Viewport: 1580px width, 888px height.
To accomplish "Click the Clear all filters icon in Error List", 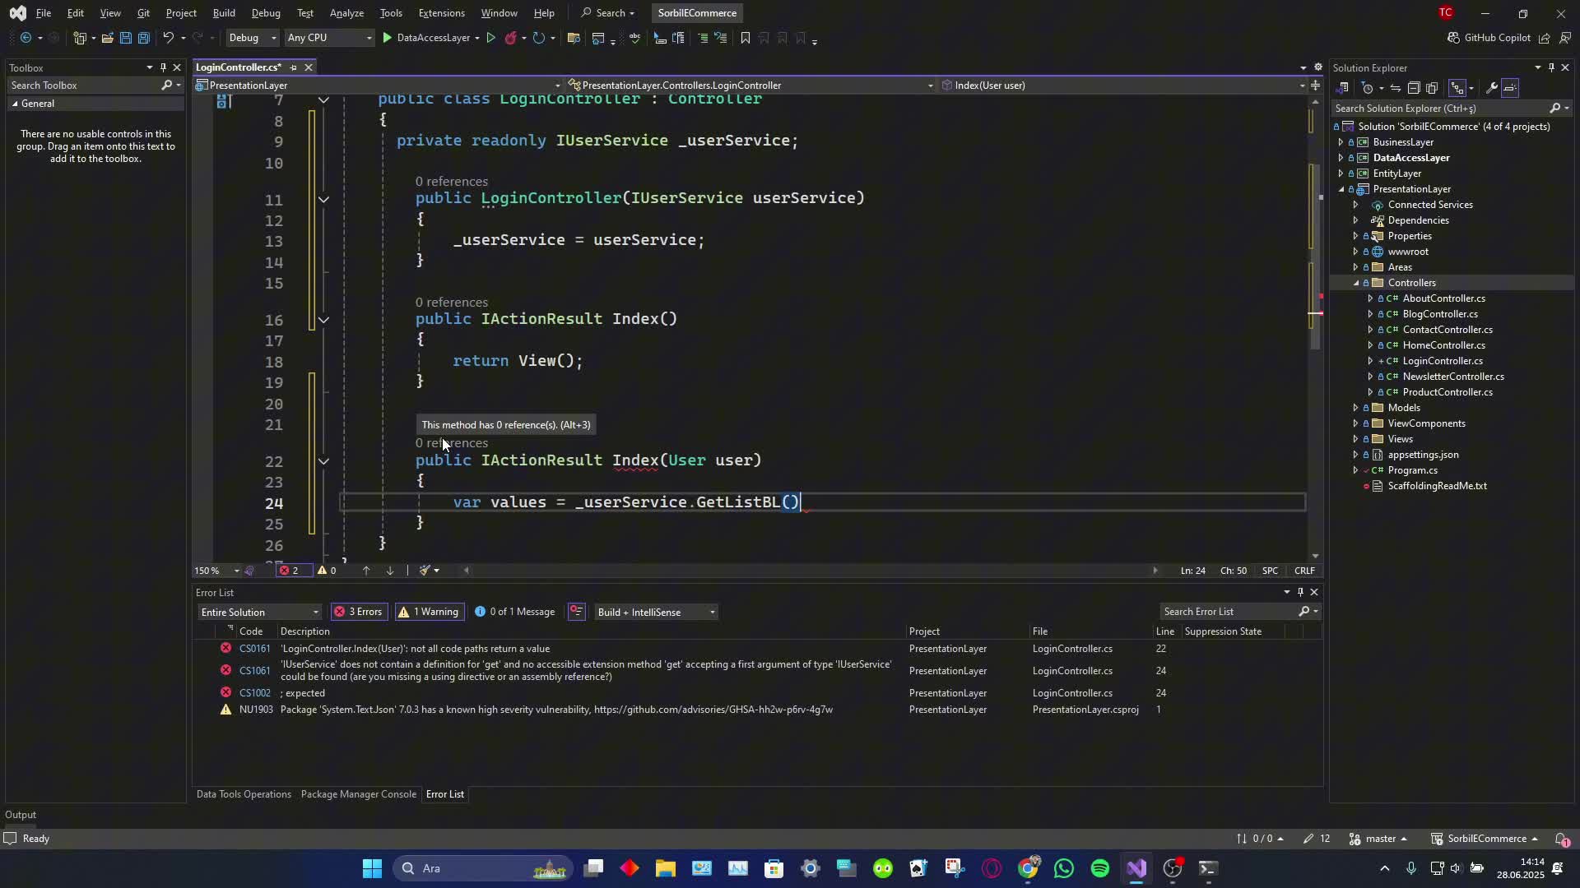I will coord(577,612).
